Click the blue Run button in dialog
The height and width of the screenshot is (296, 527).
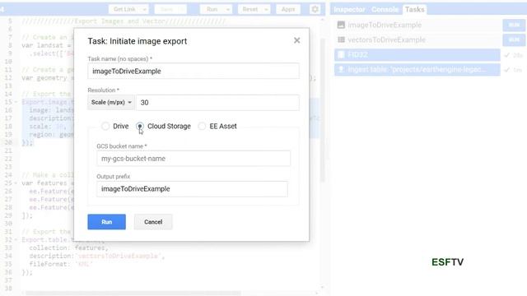click(106, 222)
